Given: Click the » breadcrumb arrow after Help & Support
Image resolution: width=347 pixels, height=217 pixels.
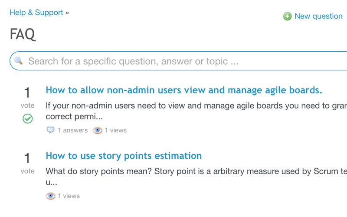Looking at the screenshot, I should tap(67, 13).
